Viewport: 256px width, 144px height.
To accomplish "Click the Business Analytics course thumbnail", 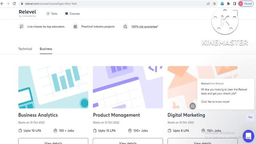I will coord(53,87).
